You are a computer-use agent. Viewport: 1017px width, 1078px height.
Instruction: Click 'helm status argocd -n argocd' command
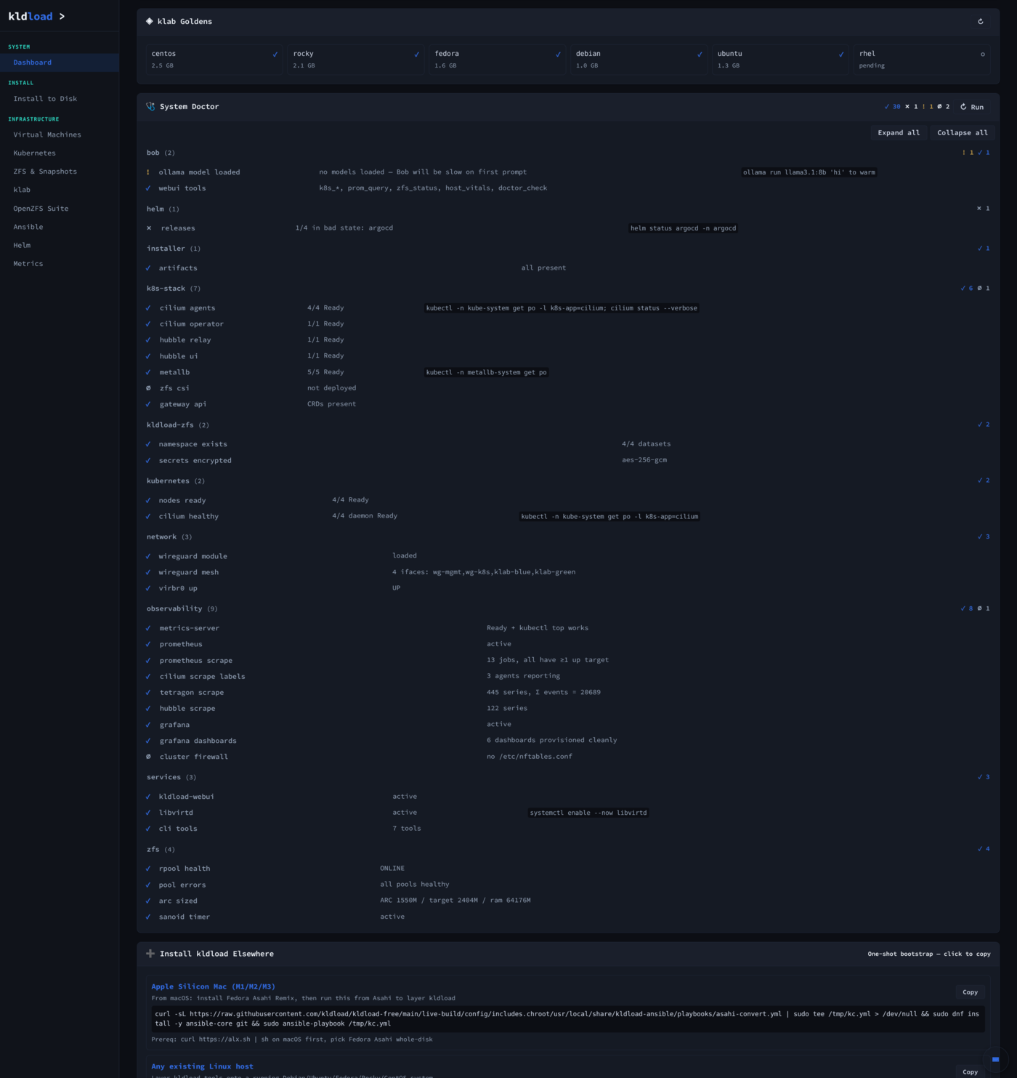(683, 228)
